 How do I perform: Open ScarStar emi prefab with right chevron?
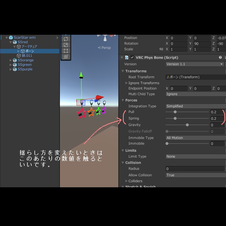tap(57, 38)
